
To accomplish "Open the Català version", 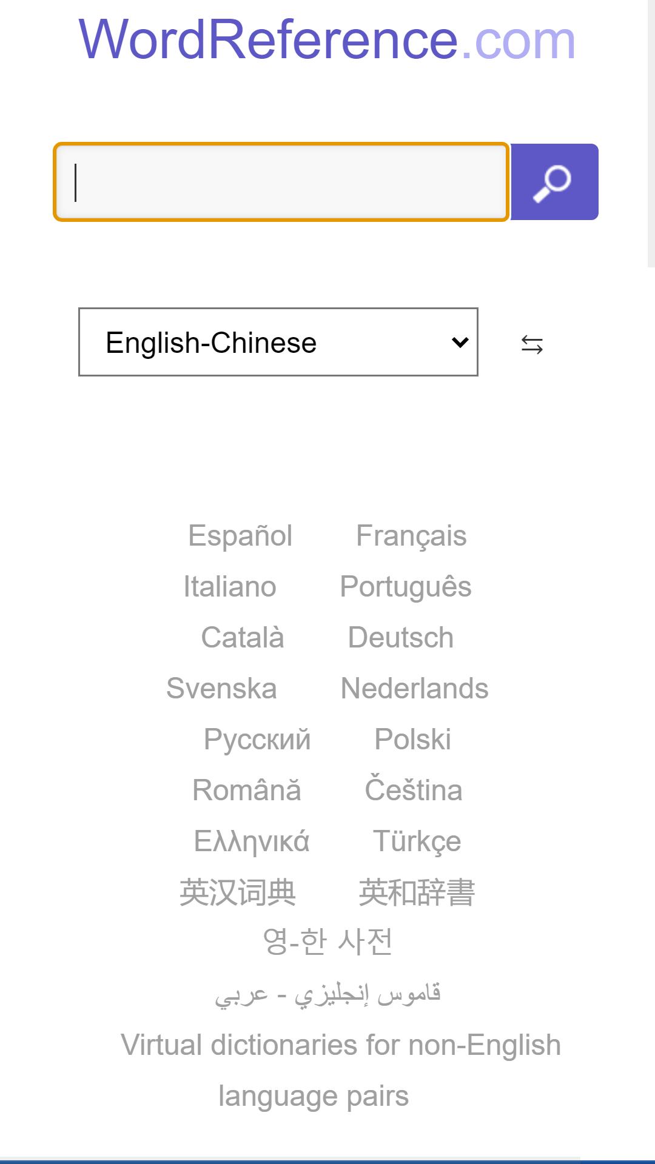I will coord(243,638).
